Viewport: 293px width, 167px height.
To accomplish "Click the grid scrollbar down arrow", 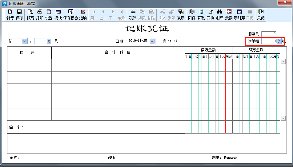I will pos(283,118).
